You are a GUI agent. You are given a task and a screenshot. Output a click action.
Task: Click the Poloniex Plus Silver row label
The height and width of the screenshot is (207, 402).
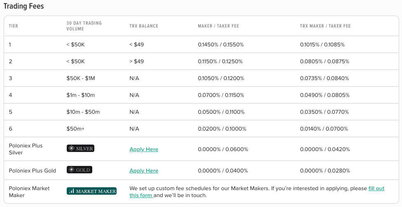point(26,149)
